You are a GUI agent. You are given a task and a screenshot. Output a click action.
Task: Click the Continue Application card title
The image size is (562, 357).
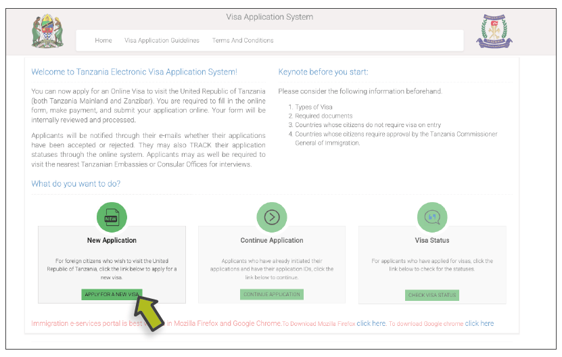coord(272,240)
